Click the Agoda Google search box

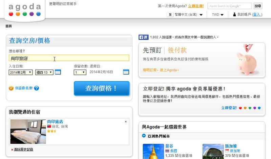pyautogui.click(x=230, y=6)
